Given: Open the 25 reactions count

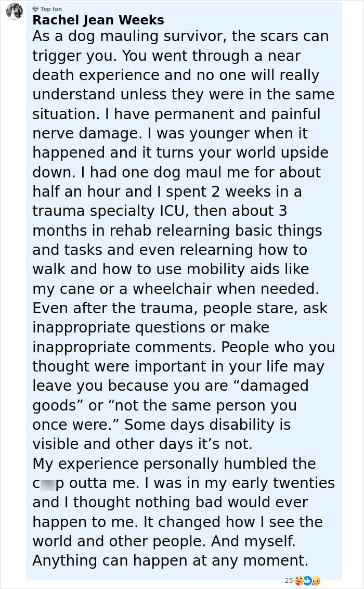Looking at the screenshot, I should [289, 580].
